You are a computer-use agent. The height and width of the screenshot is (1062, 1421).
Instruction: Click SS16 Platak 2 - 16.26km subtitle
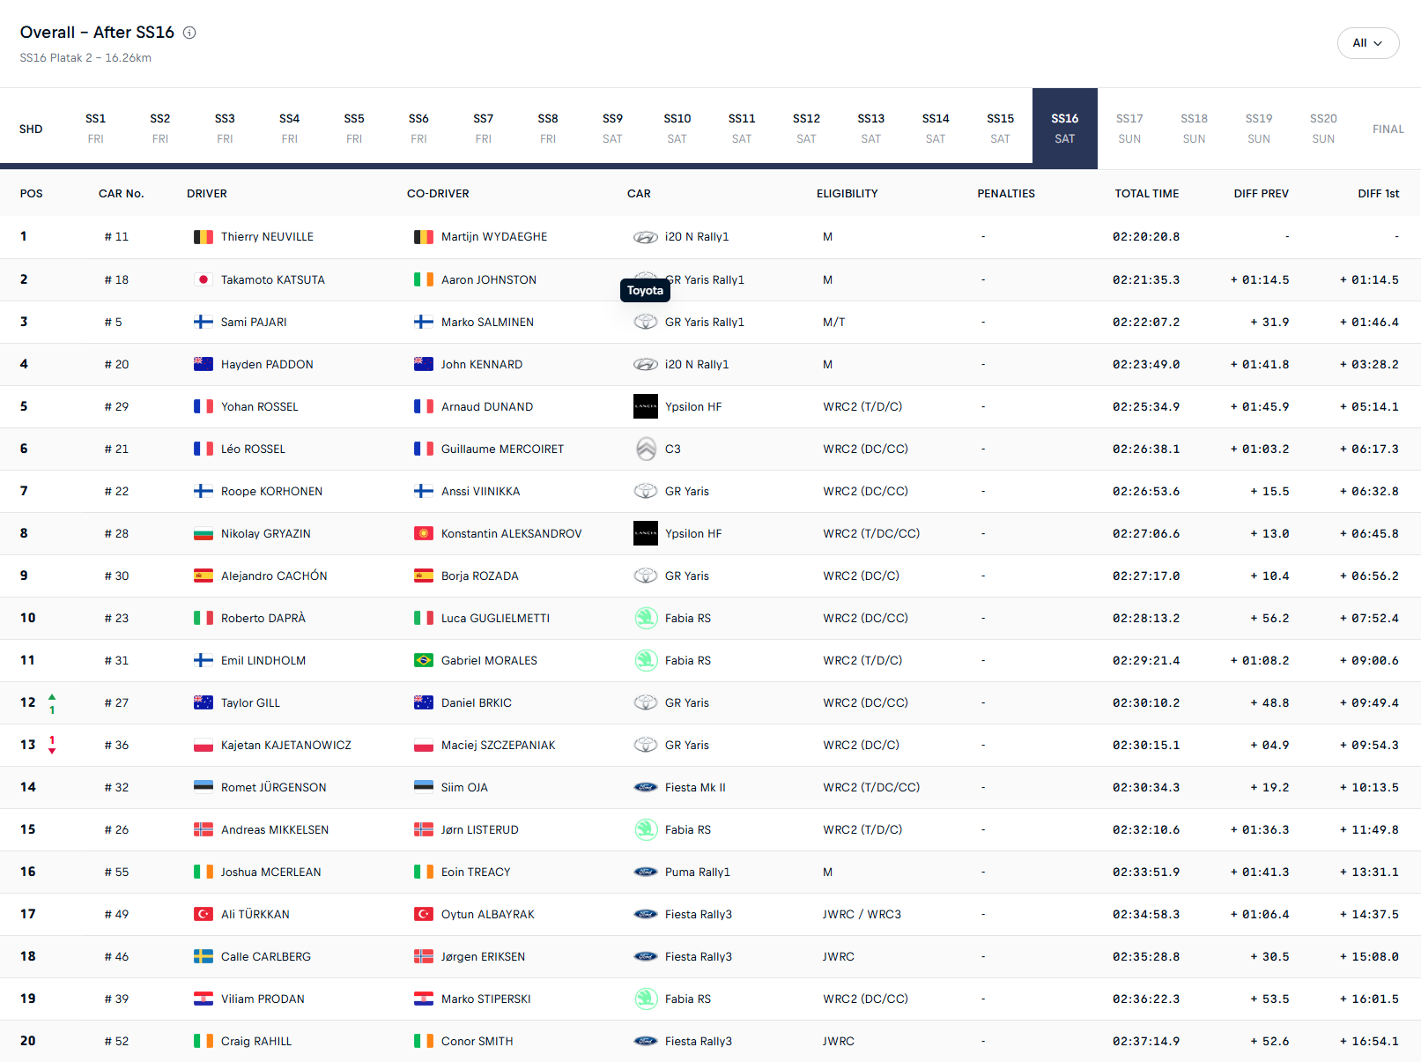85,58
